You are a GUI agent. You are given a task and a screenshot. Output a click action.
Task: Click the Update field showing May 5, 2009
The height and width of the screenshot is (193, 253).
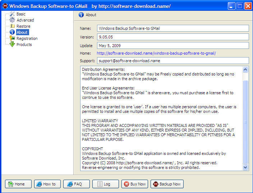coord(173,46)
